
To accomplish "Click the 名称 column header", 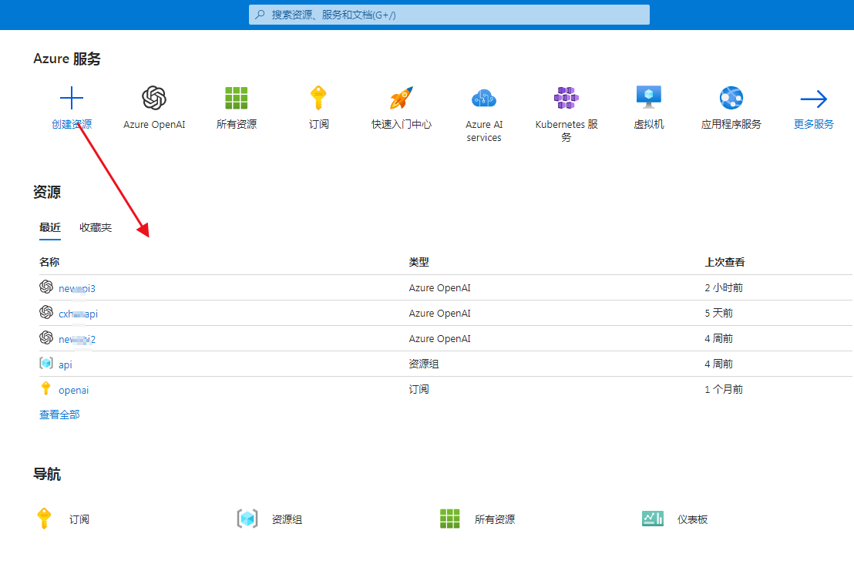I will (x=49, y=263).
